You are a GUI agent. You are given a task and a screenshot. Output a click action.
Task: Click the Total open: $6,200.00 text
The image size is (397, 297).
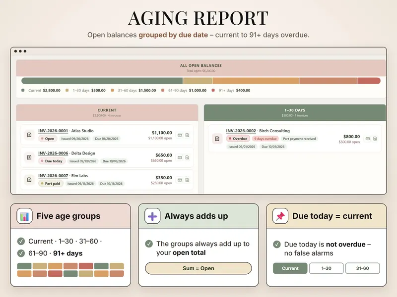(201, 71)
